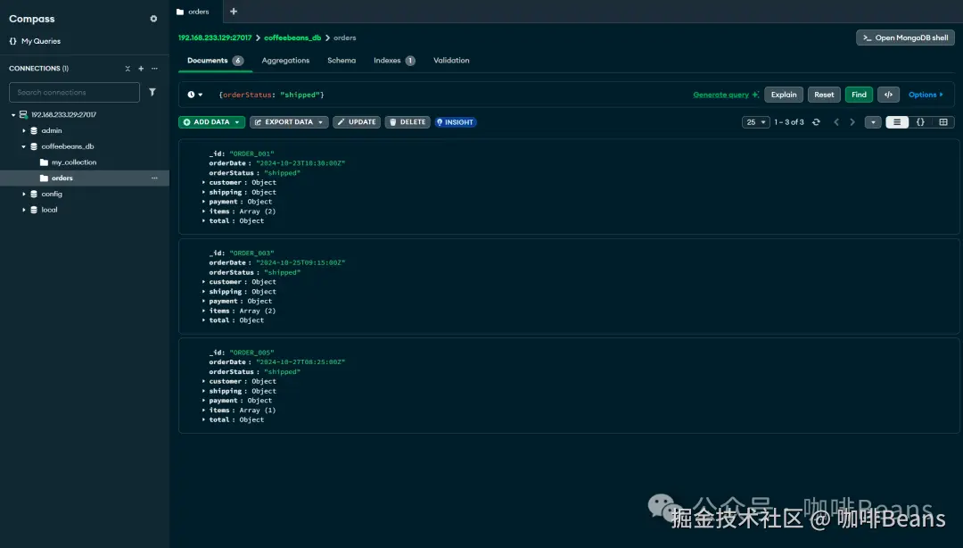Viewport: 963px width, 548px height.
Task: Click the coffeebeans_db breadcrumb link
Action: (x=292, y=37)
